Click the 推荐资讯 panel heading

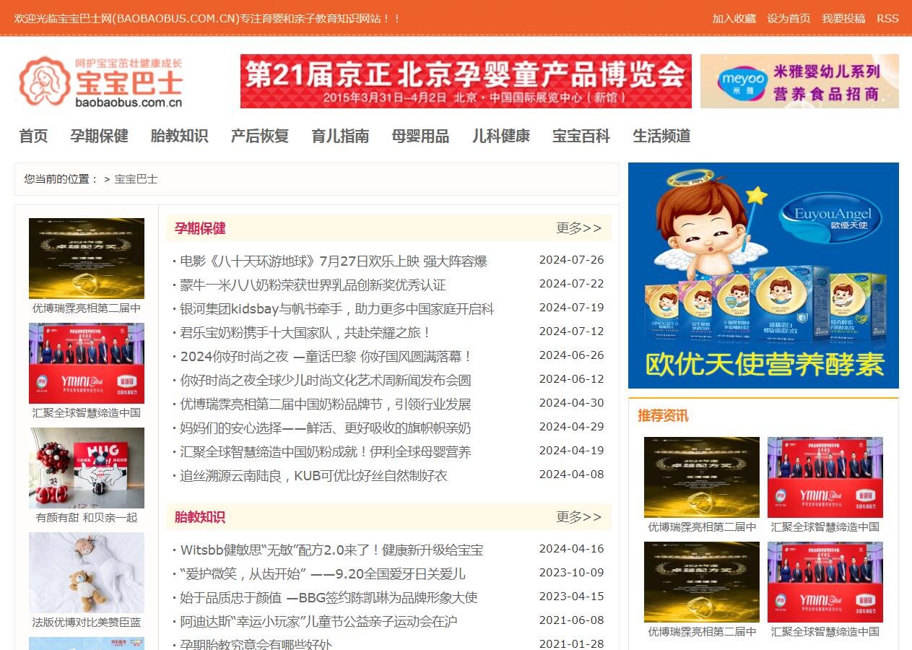(x=663, y=416)
